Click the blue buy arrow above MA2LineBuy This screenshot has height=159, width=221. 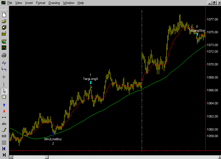point(53,135)
